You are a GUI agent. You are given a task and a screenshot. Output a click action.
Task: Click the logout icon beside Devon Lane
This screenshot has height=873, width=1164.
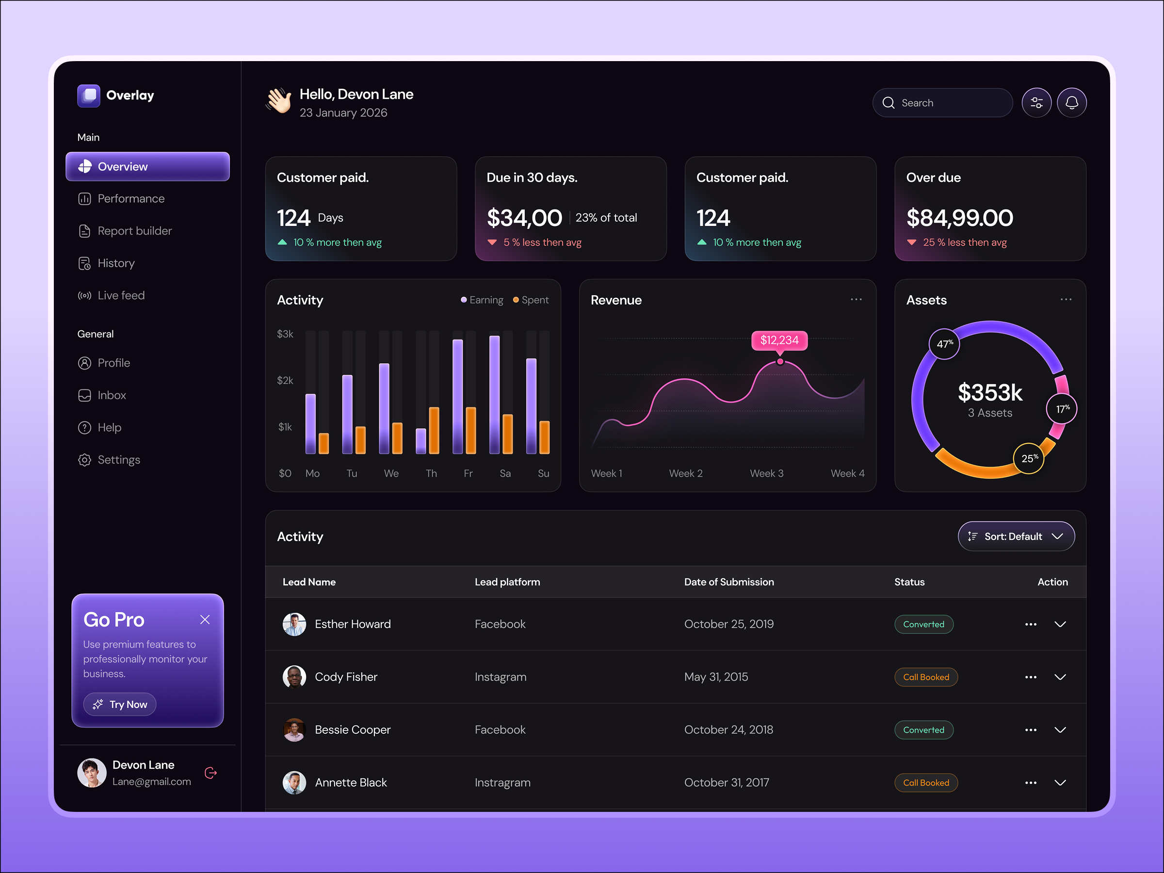pos(210,773)
